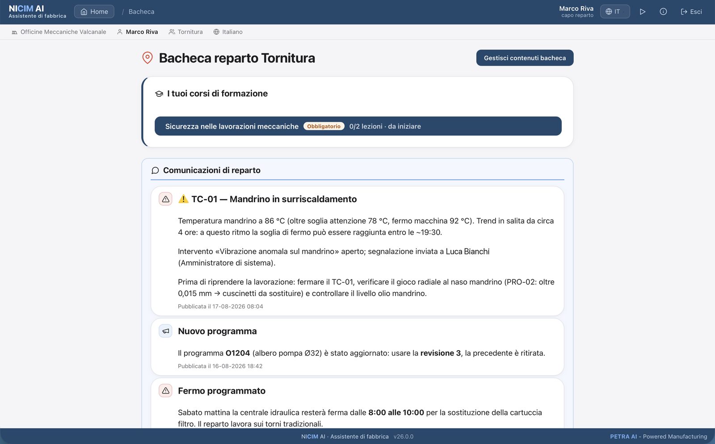Select Italiano in the context bar
Image resolution: width=715 pixels, height=444 pixels.
pos(232,32)
